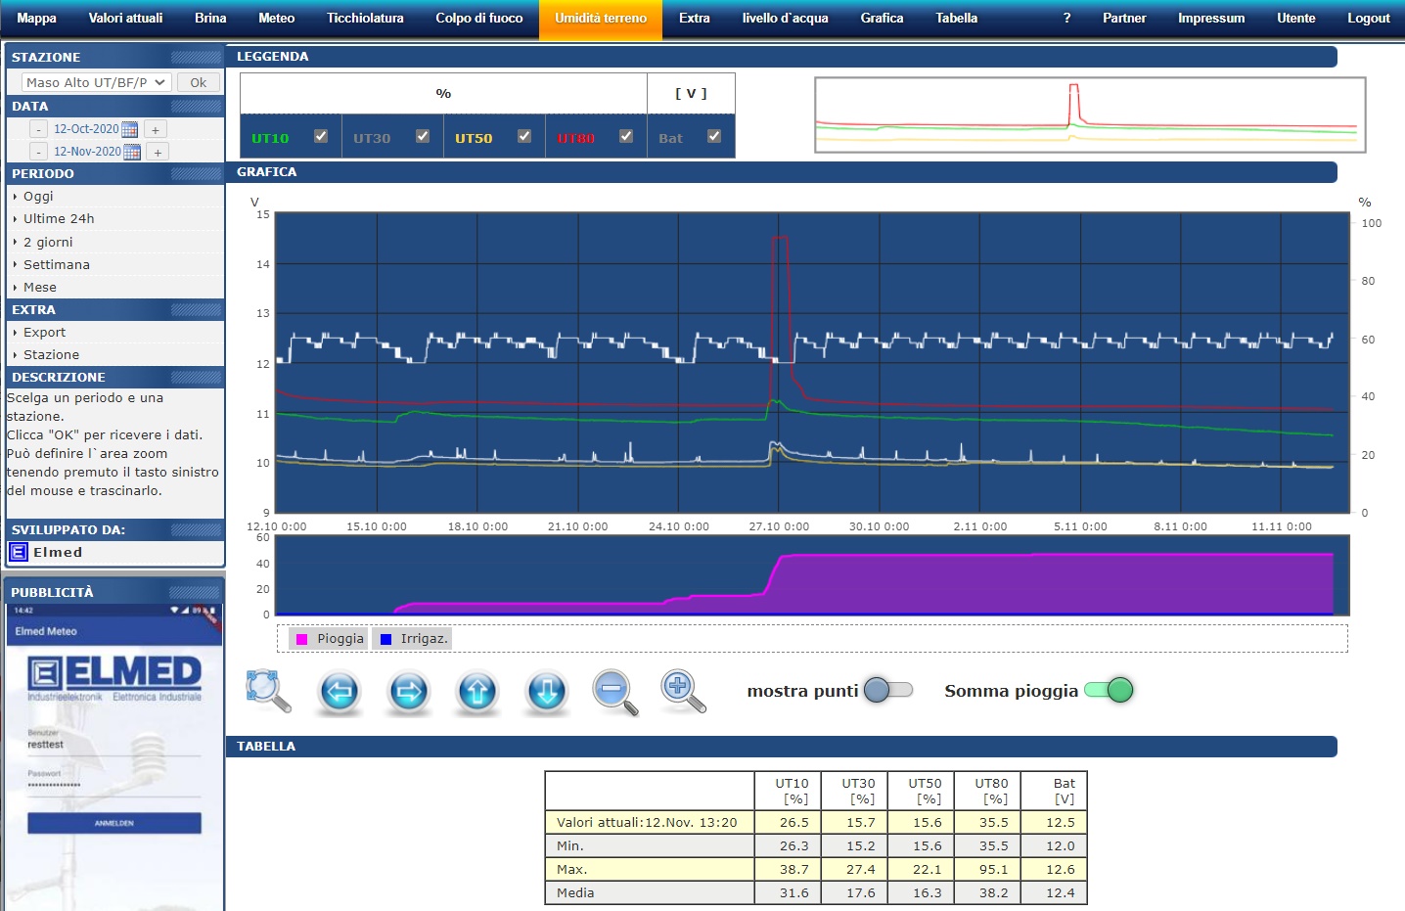This screenshot has height=911, width=1405.
Task: Click the Export link under Extra
Action: click(45, 332)
